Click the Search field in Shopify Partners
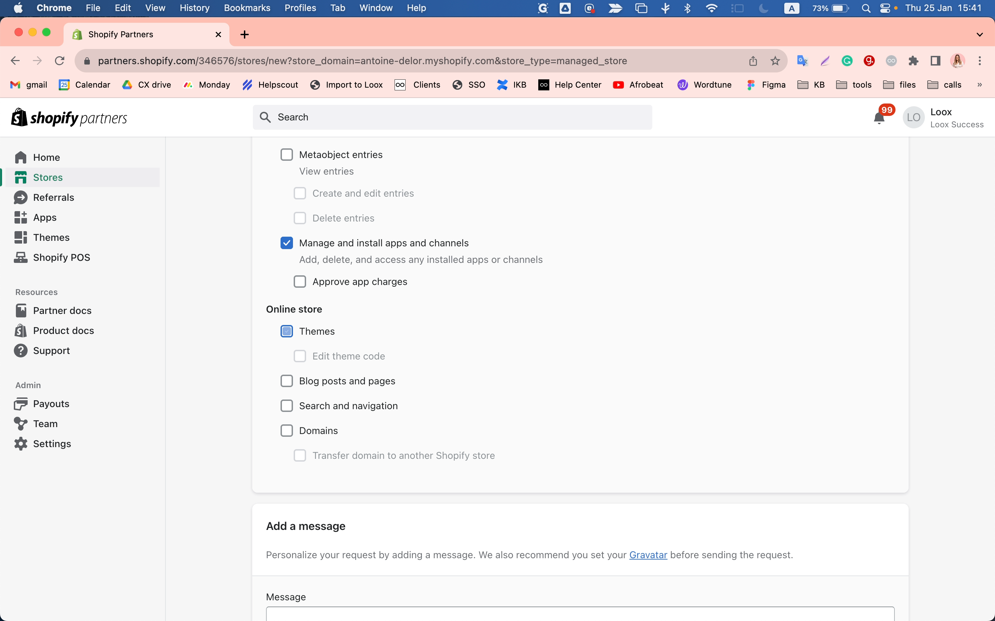Image resolution: width=995 pixels, height=621 pixels. (x=452, y=117)
